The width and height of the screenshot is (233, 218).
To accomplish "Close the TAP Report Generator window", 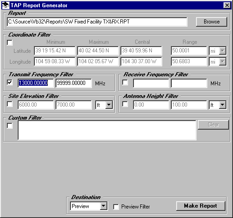I will pos(227,5).
